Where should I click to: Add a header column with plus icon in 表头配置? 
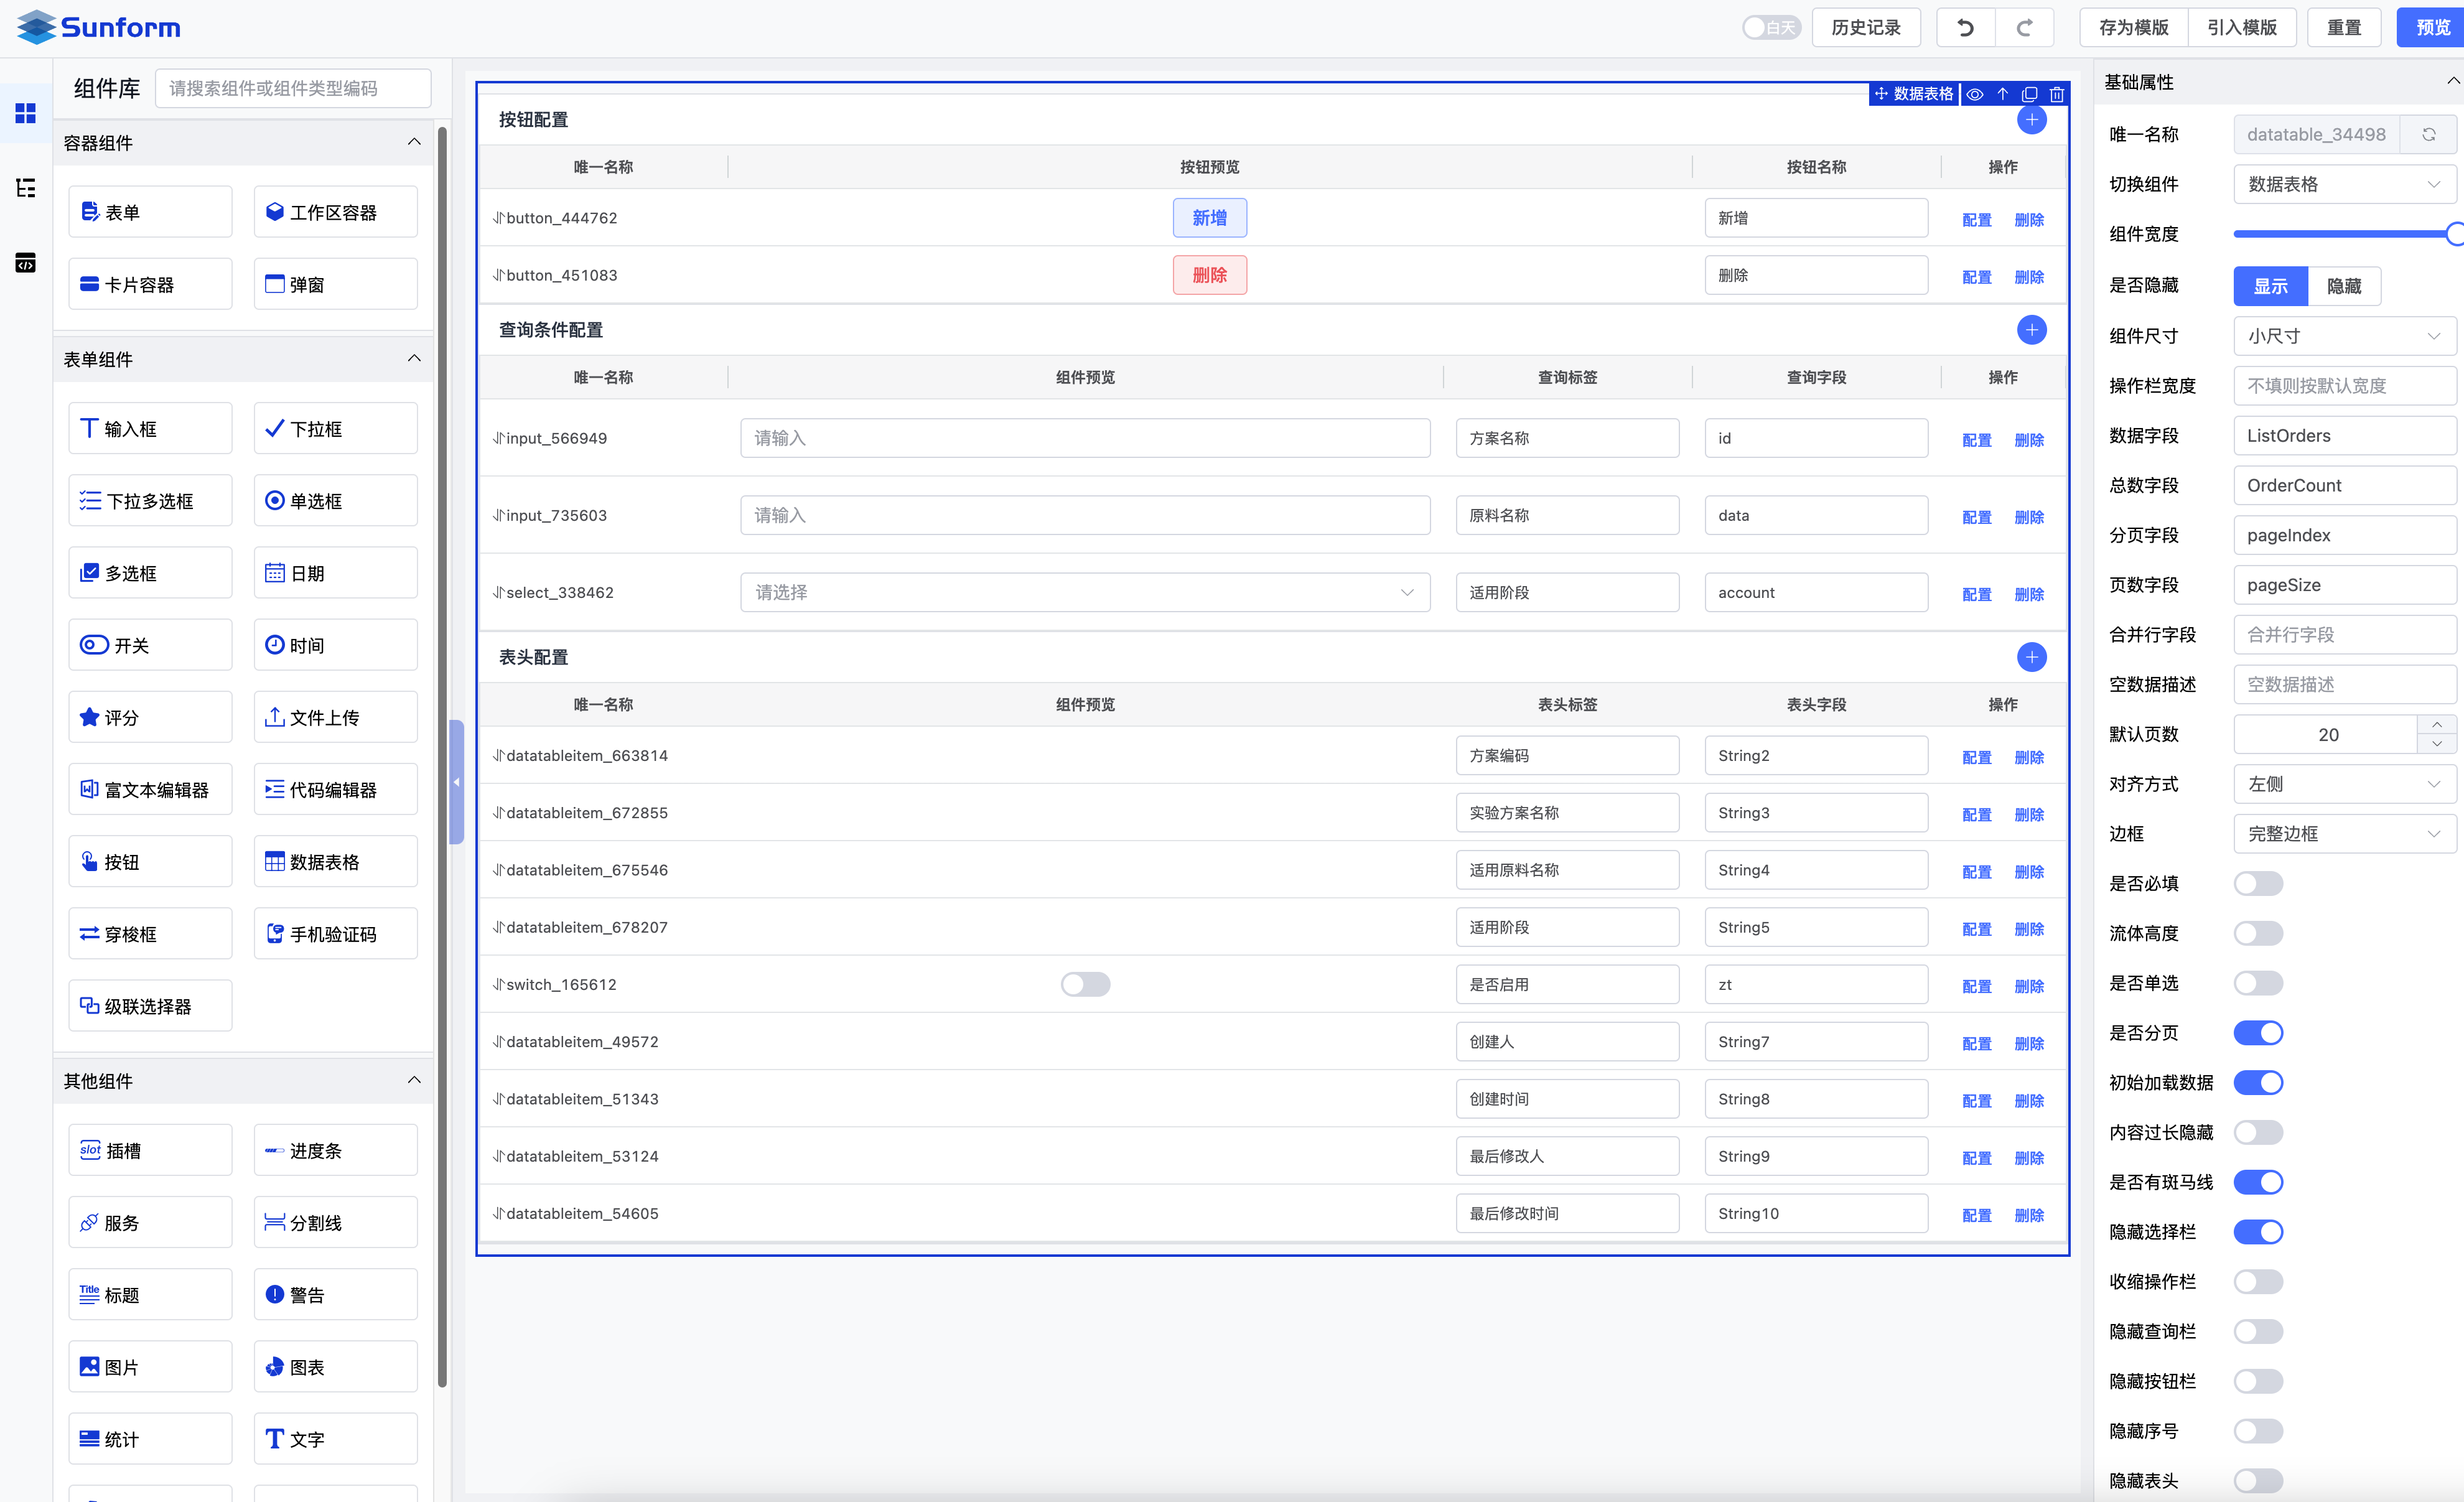click(x=2031, y=657)
